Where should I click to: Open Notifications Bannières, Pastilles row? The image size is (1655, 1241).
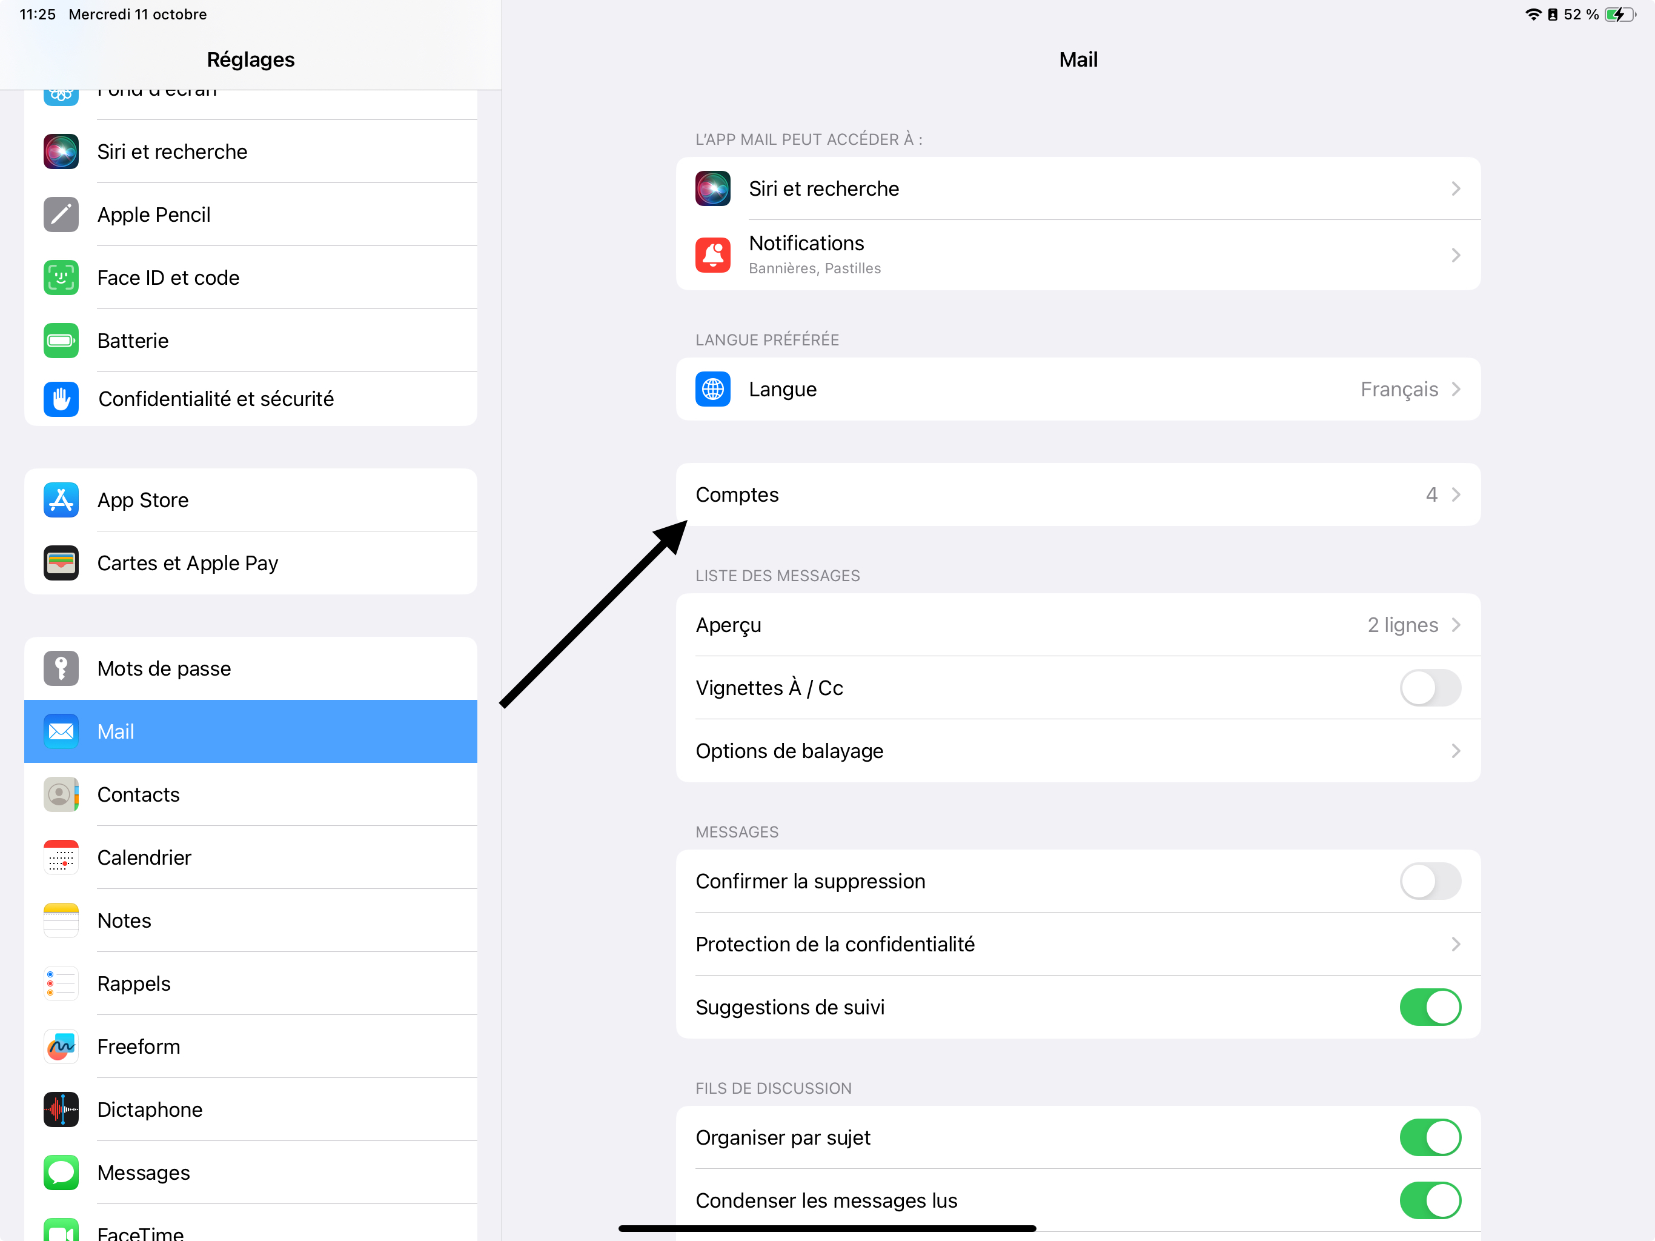pyautogui.click(x=1078, y=255)
